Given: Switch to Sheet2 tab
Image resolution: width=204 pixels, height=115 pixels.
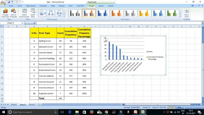Looking at the screenshot, I should click(32, 104).
